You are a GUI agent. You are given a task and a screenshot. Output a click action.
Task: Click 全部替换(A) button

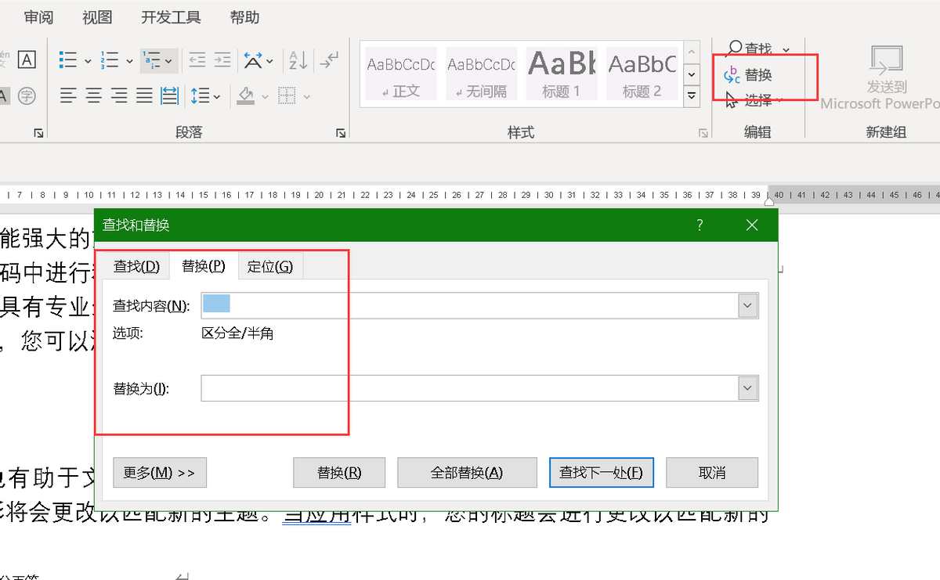(467, 473)
